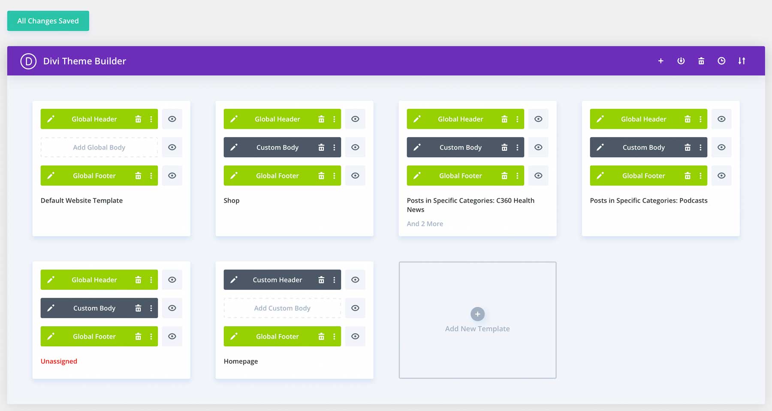This screenshot has width=772, height=411.
Task: Delete the Custom Body in the Shop template
Action: click(321, 147)
